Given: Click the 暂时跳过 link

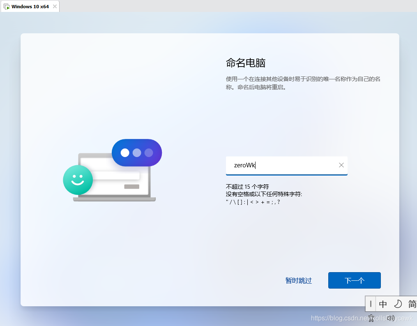Looking at the screenshot, I should (x=298, y=280).
